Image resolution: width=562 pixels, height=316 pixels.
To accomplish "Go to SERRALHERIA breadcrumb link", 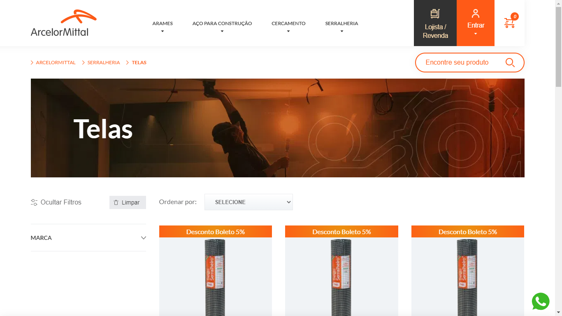I will (x=104, y=63).
